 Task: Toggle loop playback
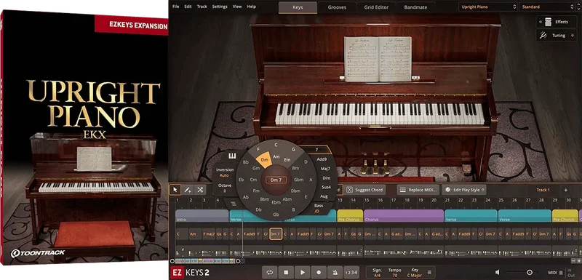tap(269, 273)
